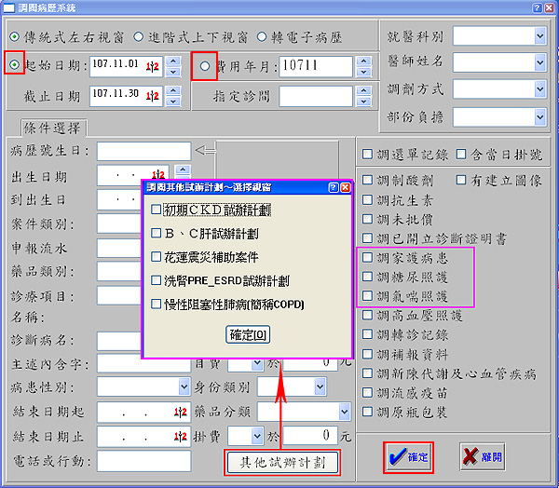The height and width of the screenshot is (488, 559).
Task: Click the 其他試辦計劃 button
Action: 281,462
